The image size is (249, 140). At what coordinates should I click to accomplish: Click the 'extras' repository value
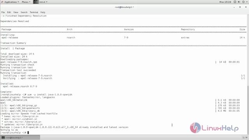tap(185, 38)
